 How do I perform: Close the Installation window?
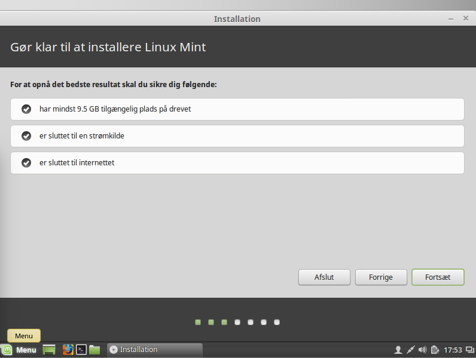point(466,18)
